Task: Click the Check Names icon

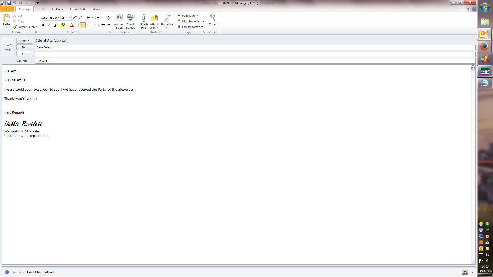Action: (x=130, y=18)
